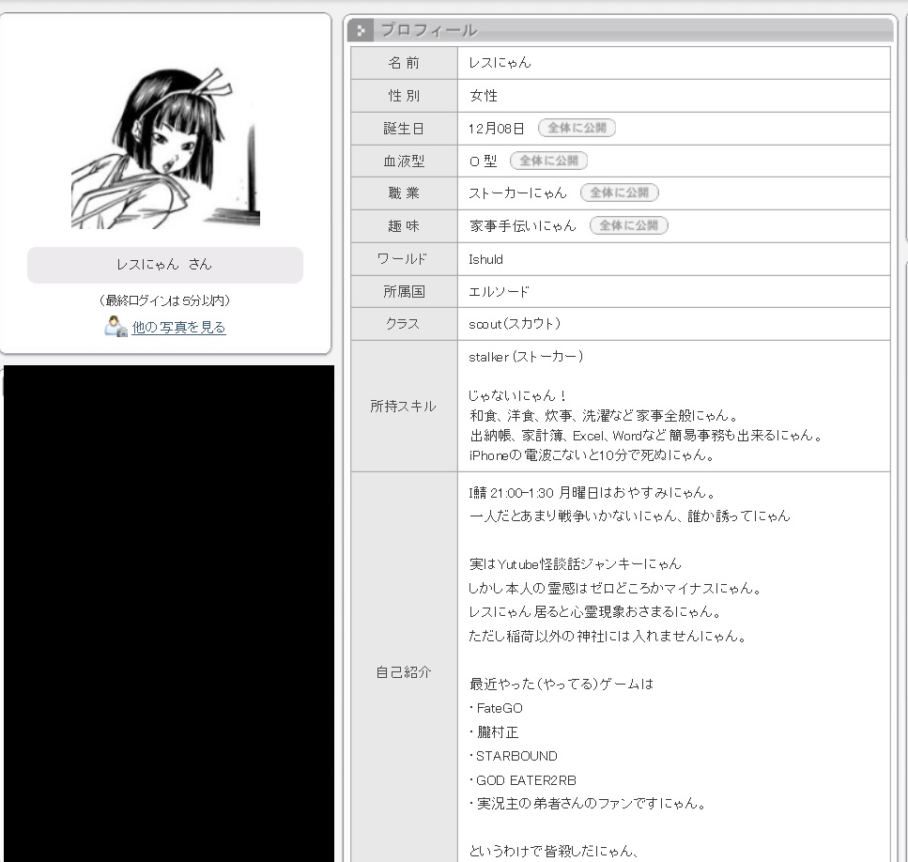Click the large black panel below the avatar

tap(169, 610)
